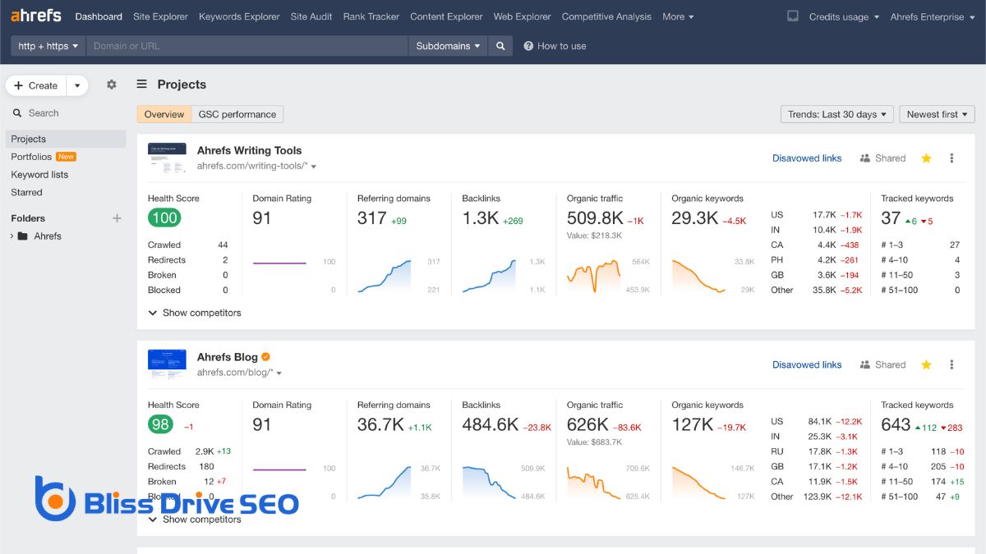Expand Show competitors under Ahrefs Blog
The height and width of the screenshot is (554, 986).
coord(195,520)
